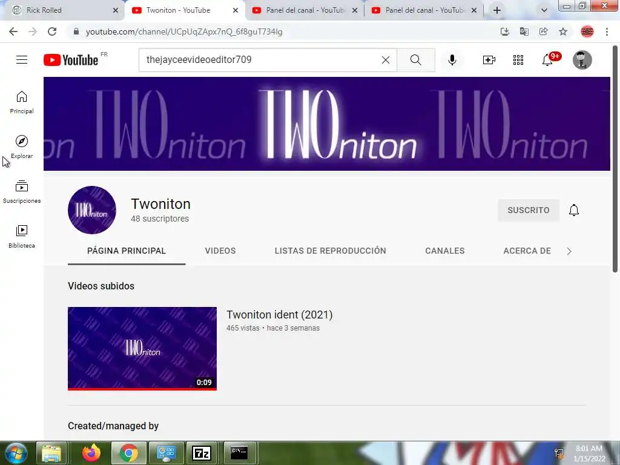Screen dimensions: 620x465
Task: Open the YouTube apps grid icon
Action: coord(518,60)
